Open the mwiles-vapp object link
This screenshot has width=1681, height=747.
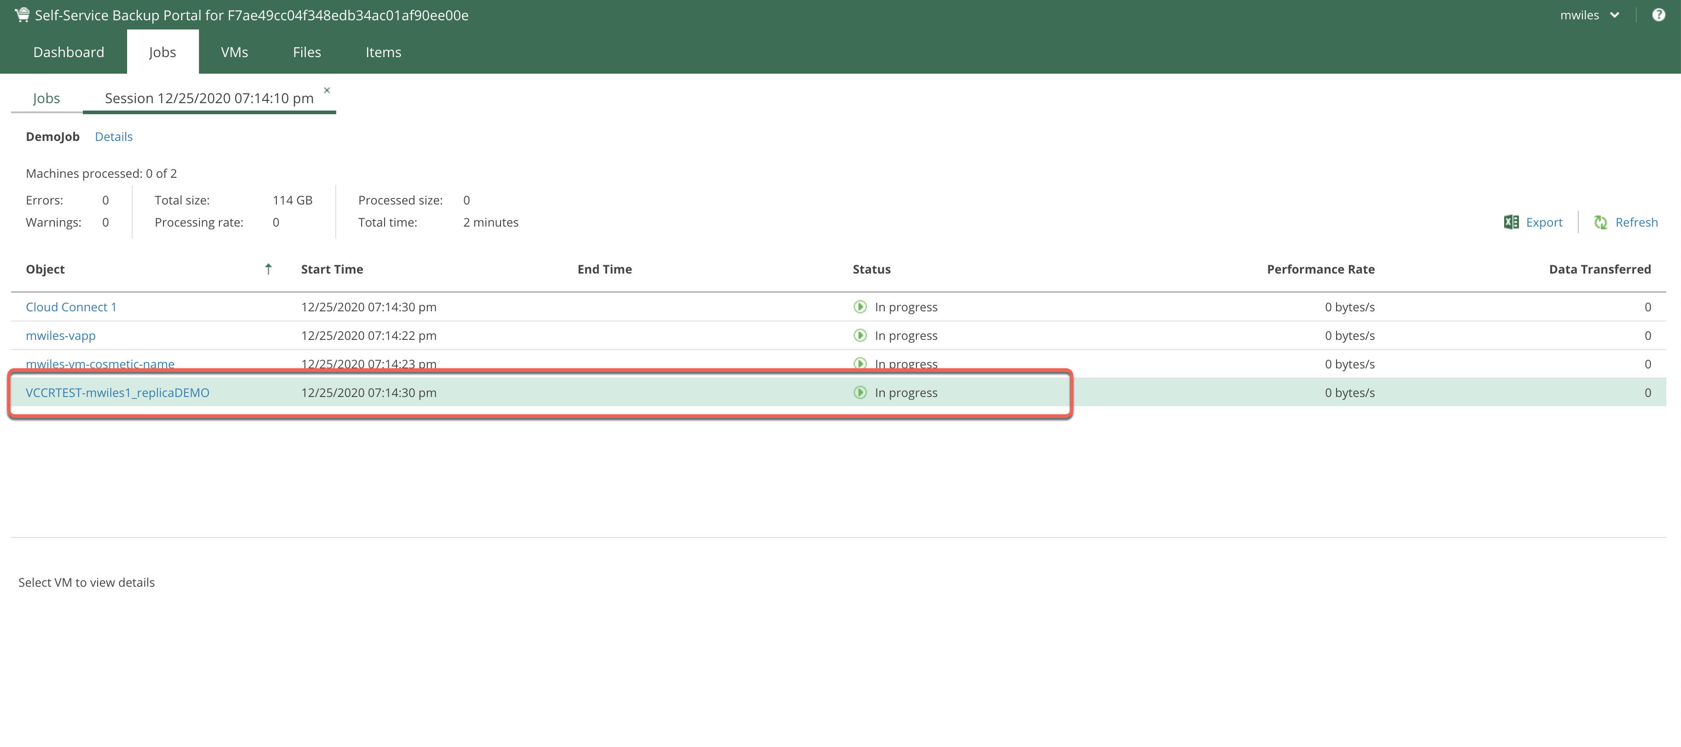[x=61, y=335]
